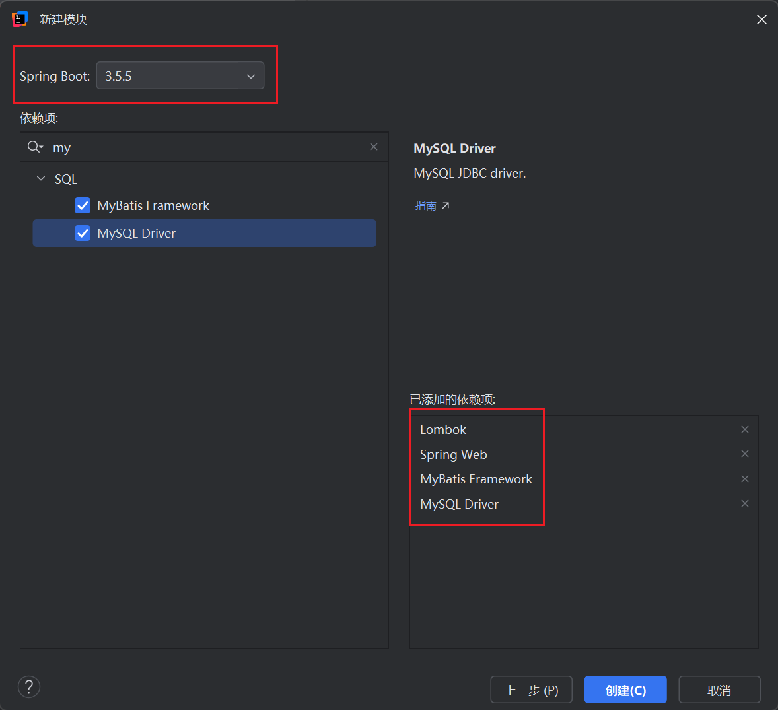778x710 pixels.
Task: Remove MyBatis Framework from added dependencies
Action: point(745,479)
